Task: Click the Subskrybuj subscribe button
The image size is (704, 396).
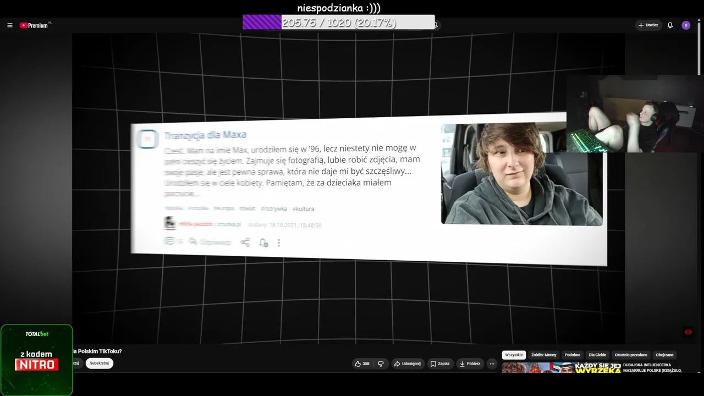Action: tap(100, 363)
